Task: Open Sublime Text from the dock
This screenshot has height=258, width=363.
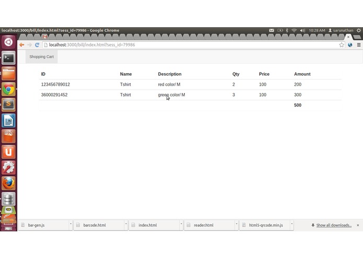Action: tap(8, 104)
